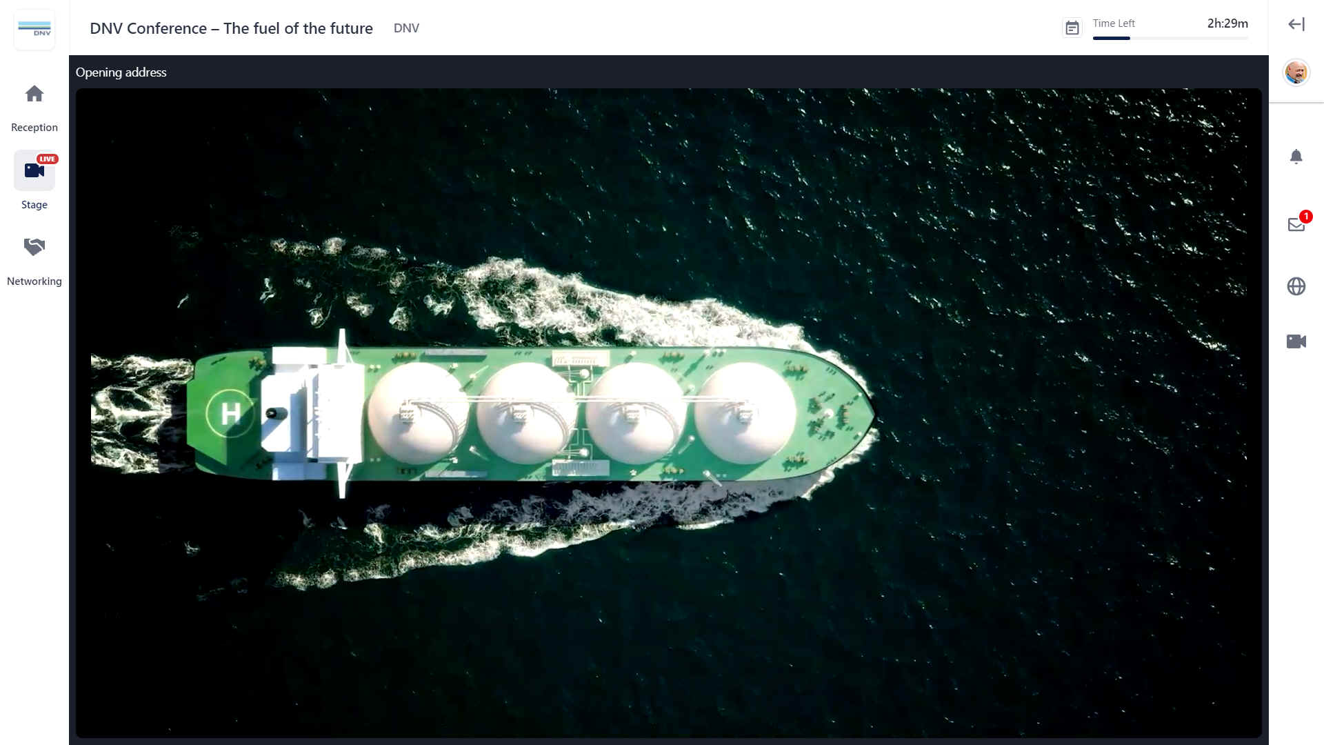Image resolution: width=1324 pixels, height=745 pixels.
Task: Click the DNV organizer link in header
Action: pyautogui.click(x=406, y=28)
